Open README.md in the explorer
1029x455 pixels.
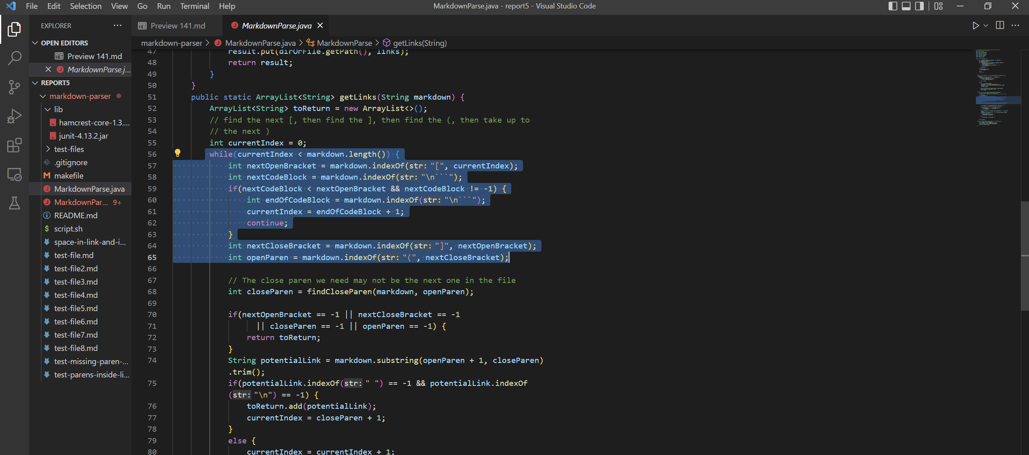(76, 215)
